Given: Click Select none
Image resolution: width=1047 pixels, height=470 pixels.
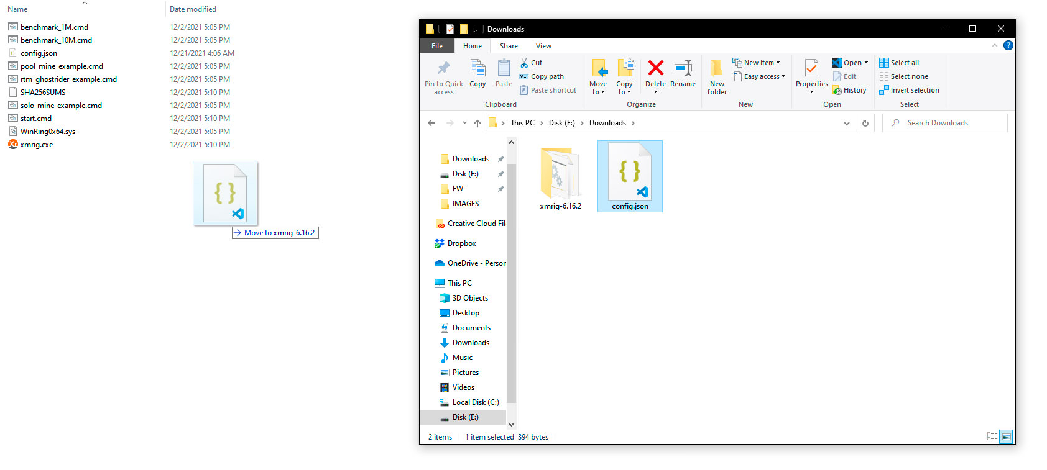Looking at the screenshot, I should 903,76.
